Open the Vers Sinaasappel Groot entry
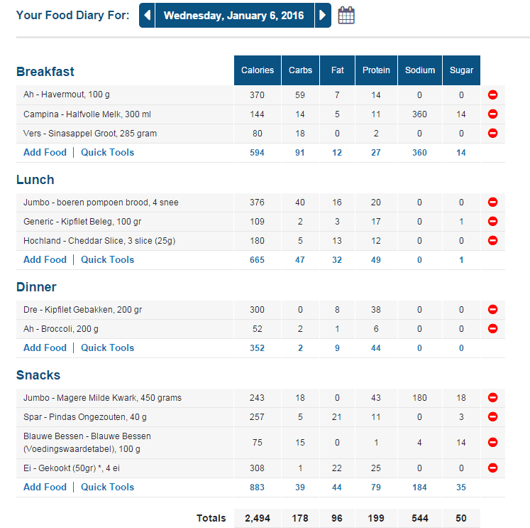Image resolution: width=530 pixels, height=528 pixels. point(90,134)
